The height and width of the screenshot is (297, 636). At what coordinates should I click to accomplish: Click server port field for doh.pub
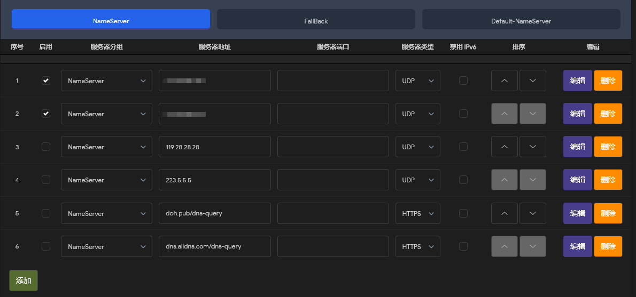[x=333, y=213]
